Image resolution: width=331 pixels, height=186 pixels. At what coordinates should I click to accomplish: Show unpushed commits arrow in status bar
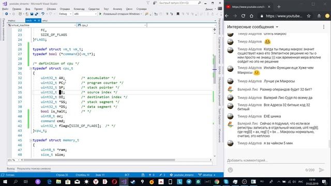tap(152, 175)
